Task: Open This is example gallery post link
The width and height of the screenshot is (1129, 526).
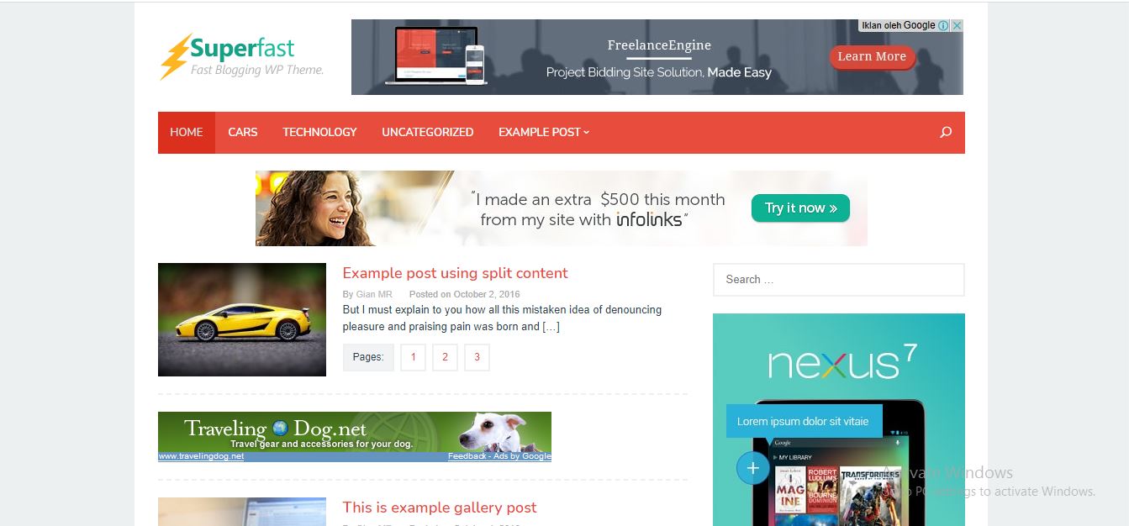Action: [x=440, y=508]
